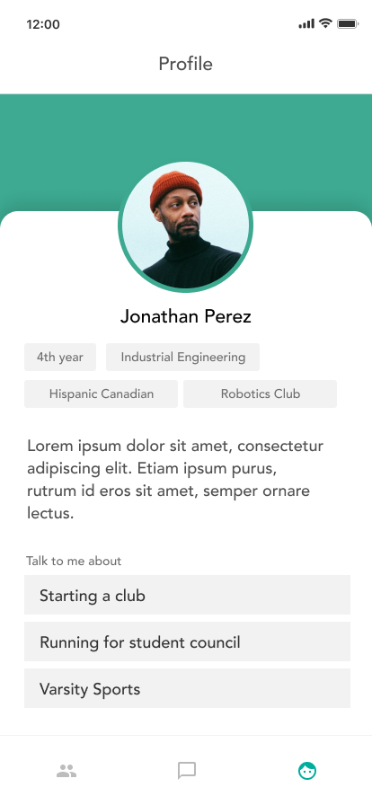Viewport: 372px width, 805px height.
Task: Choose the Varsity Sports topic
Action: (x=187, y=688)
